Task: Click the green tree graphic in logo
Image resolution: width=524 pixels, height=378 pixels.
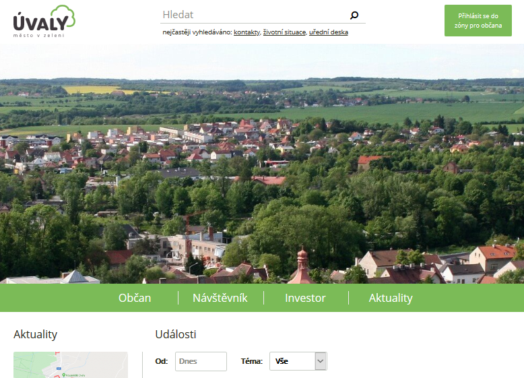Action: point(63,15)
